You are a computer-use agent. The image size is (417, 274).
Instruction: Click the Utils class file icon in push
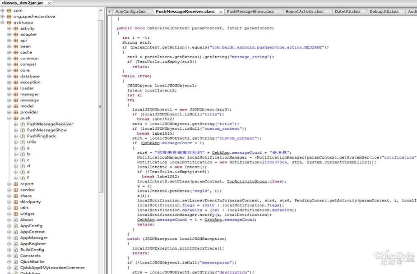click(x=23, y=142)
